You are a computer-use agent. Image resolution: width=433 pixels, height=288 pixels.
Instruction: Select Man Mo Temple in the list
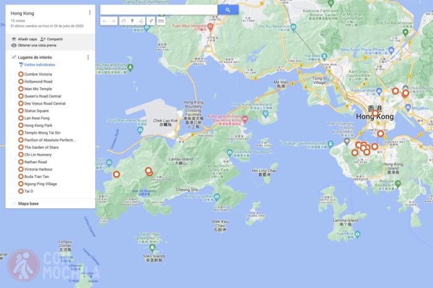[38, 89]
